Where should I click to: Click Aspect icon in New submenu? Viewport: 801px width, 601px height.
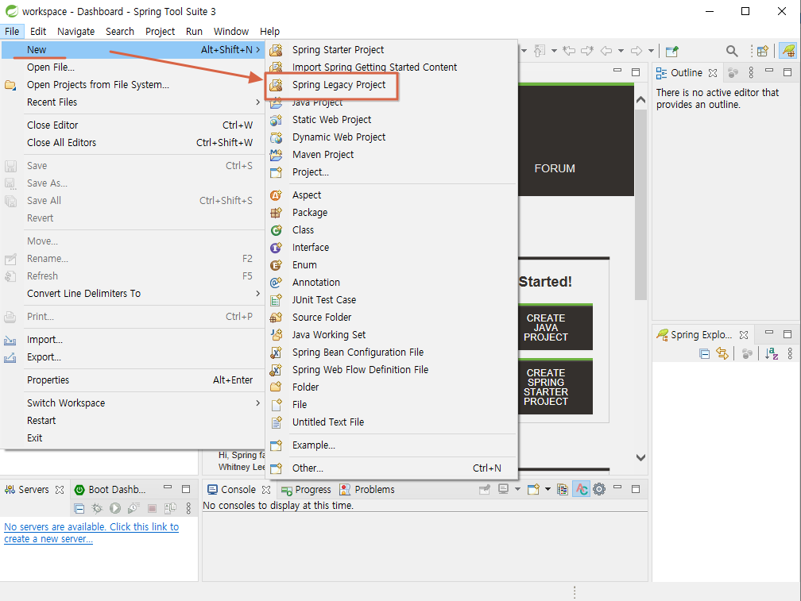click(276, 195)
